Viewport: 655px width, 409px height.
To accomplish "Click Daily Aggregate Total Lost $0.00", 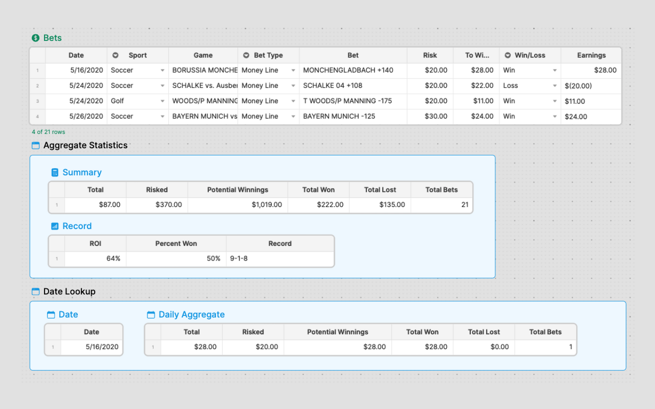I will tap(484, 347).
